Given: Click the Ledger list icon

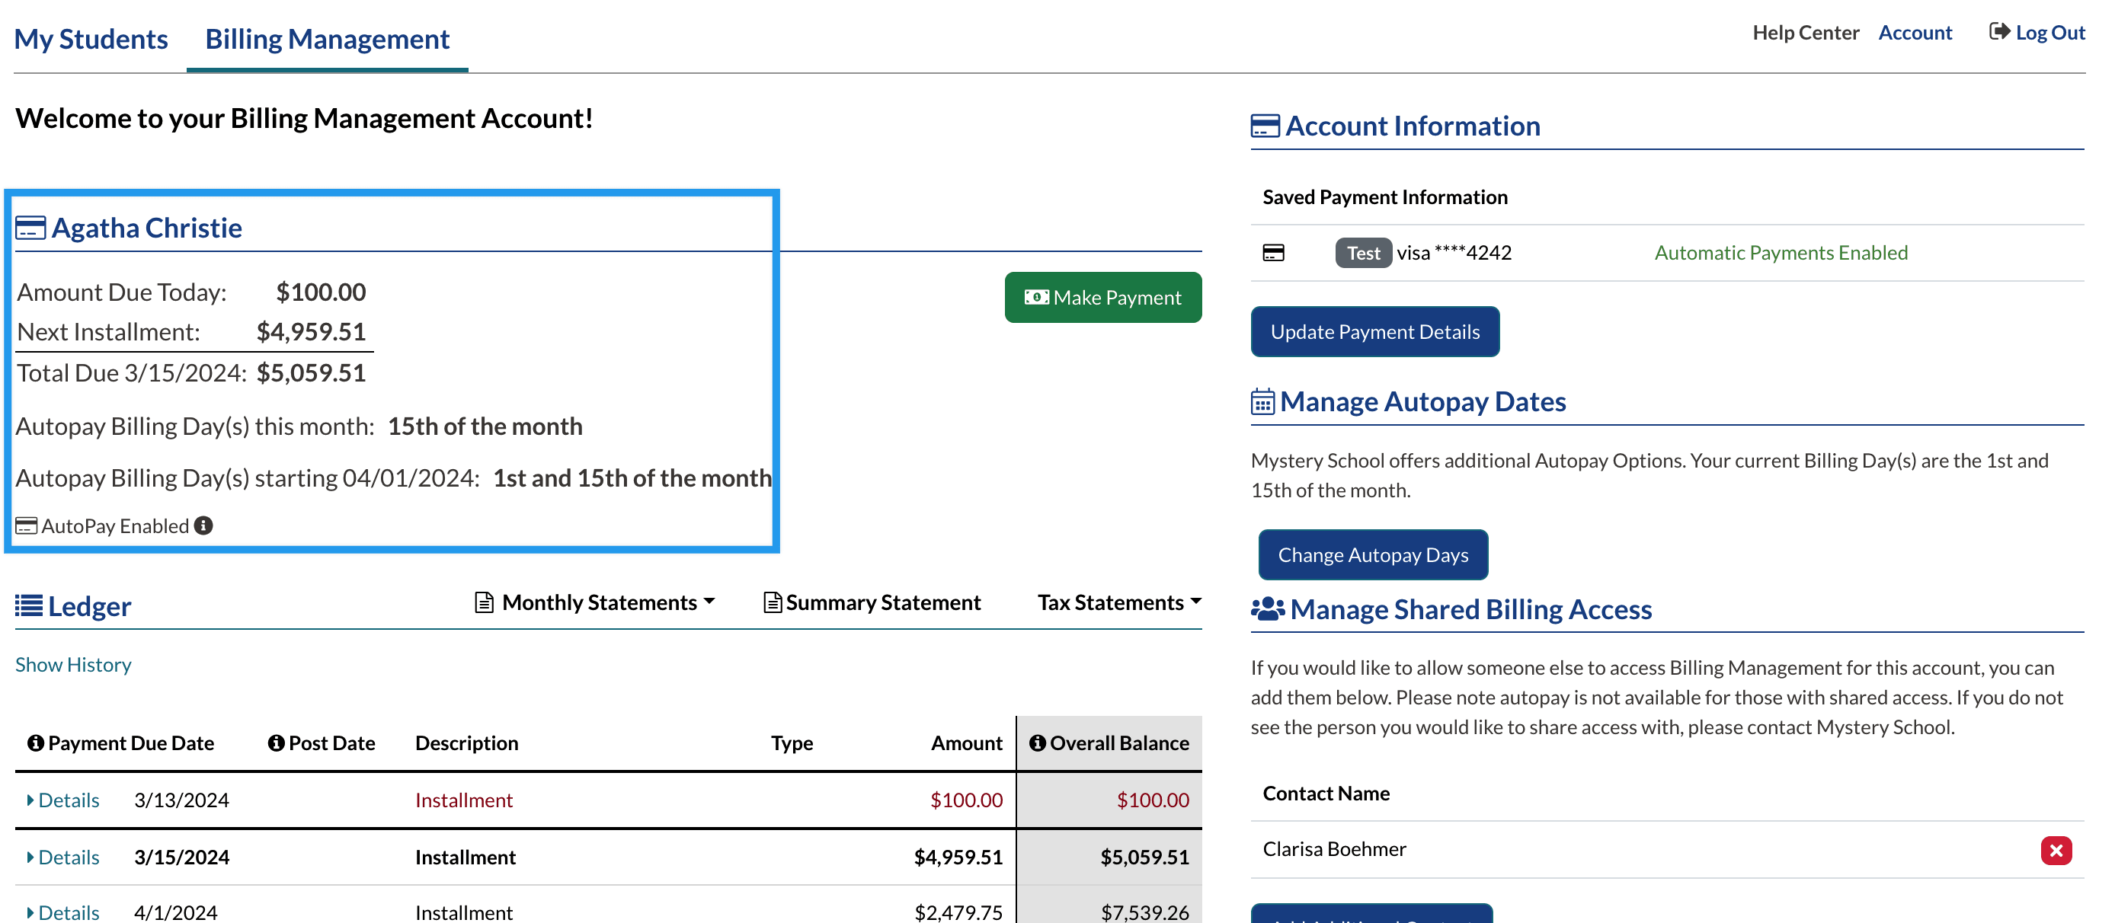Looking at the screenshot, I should click(29, 606).
